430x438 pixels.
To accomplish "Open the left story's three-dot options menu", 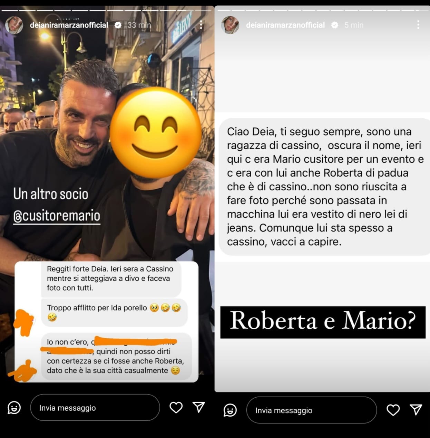I will click(201, 25).
